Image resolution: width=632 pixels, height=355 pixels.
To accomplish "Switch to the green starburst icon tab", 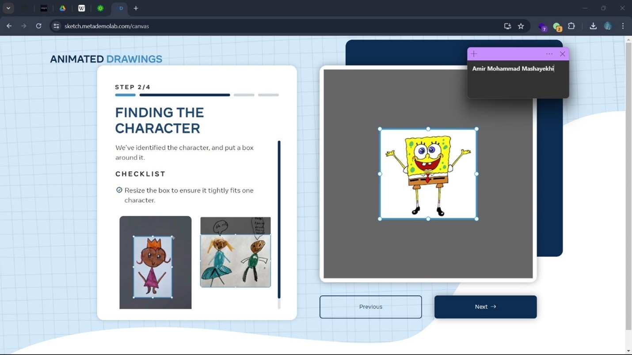I will pos(101,8).
